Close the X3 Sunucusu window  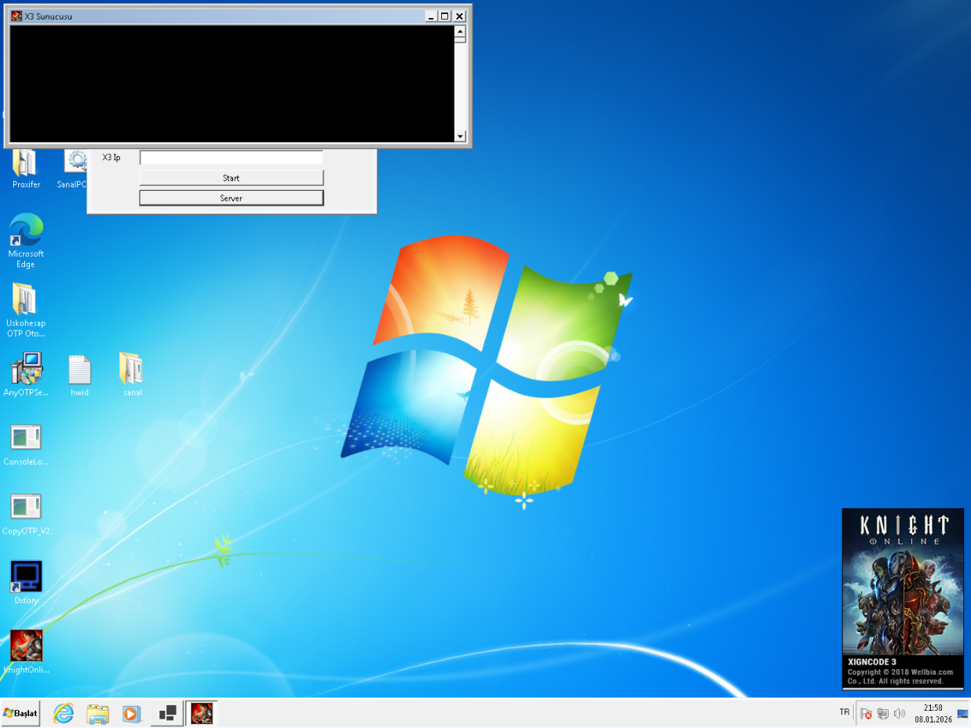(x=459, y=16)
